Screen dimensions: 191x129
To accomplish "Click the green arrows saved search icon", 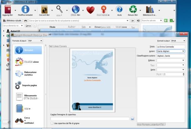I will click(x=166, y=21).
